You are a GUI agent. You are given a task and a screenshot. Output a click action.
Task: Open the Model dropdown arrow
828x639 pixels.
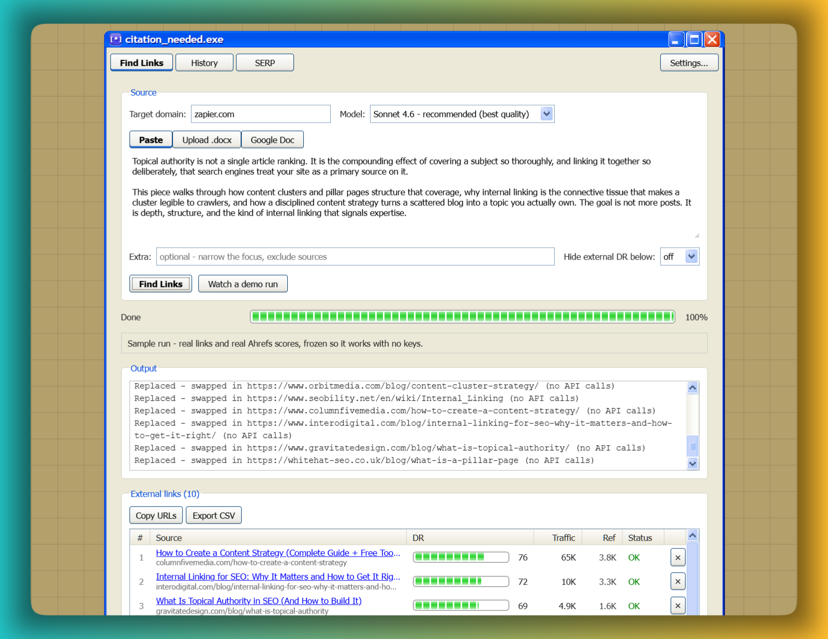point(547,114)
